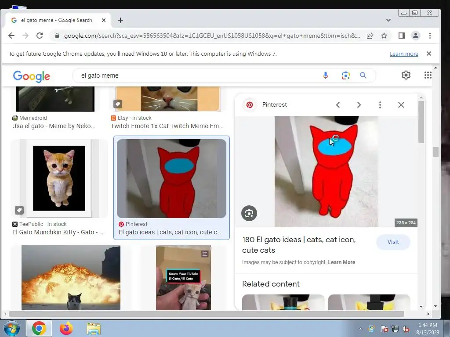Open the large red cat preview image
This screenshot has height=337, width=450.
point(327,172)
